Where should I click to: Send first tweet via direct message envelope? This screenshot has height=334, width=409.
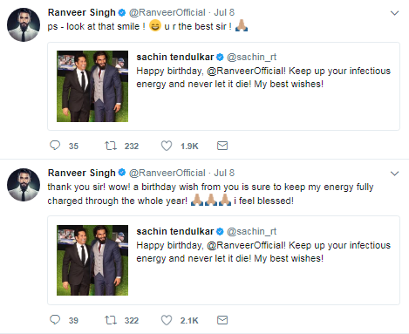[222, 146]
